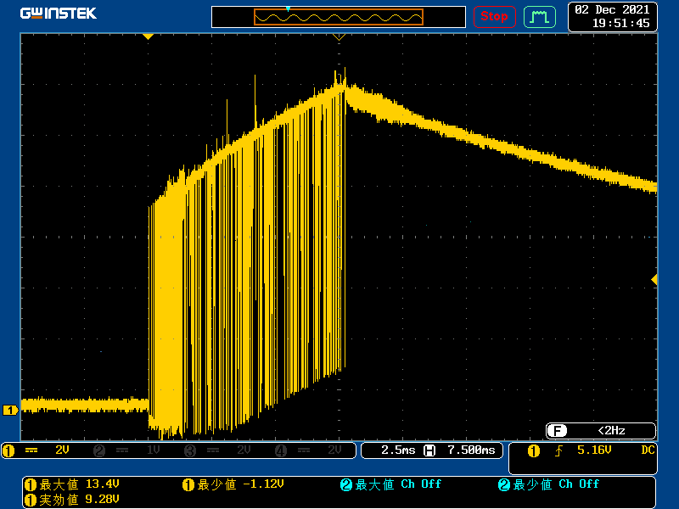Click the channel 1 badge beside 最大値
This screenshot has height=509, width=679.
pos(31,484)
